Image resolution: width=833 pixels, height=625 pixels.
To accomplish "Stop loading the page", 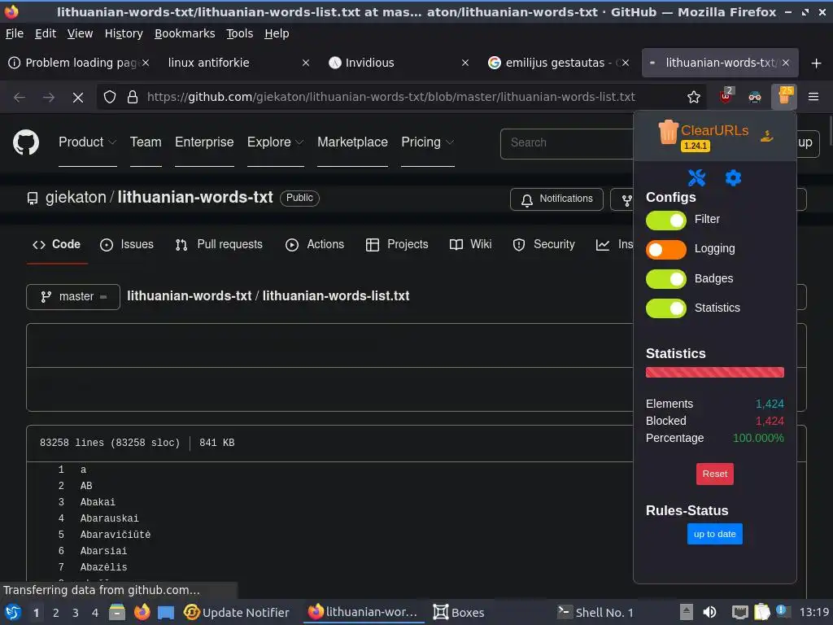I will tap(78, 98).
